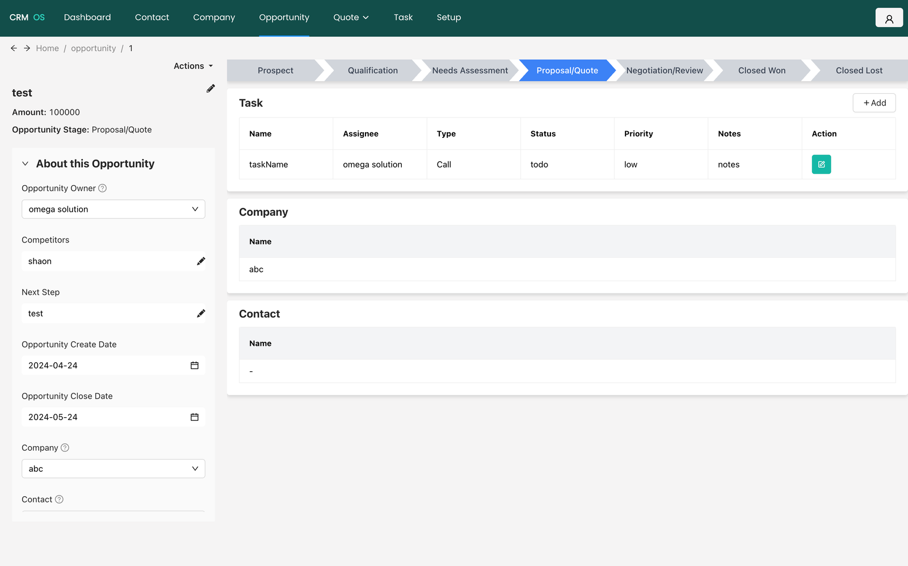Edit the Next Step pencil icon
The width and height of the screenshot is (908, 566).
pyautogui.click(x=201, y=313)
